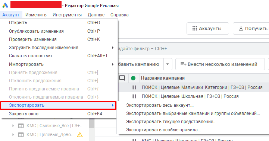Screen dimensions: 269x141
Task: Click the warning icon beside КМС Целевые_Дево
Action: (80, 135)
